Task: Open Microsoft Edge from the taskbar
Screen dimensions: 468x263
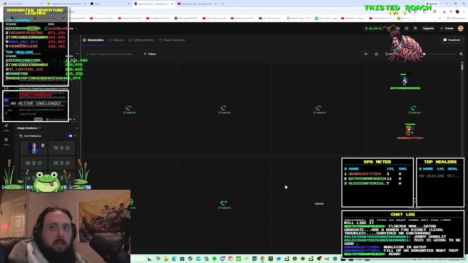Action: click(x=174, y=259)
